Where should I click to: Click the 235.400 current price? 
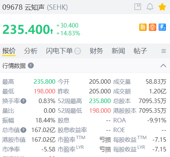click(26, 29)
